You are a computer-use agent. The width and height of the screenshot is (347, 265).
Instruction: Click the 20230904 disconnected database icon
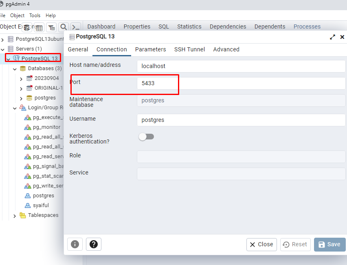coord(29,78)
